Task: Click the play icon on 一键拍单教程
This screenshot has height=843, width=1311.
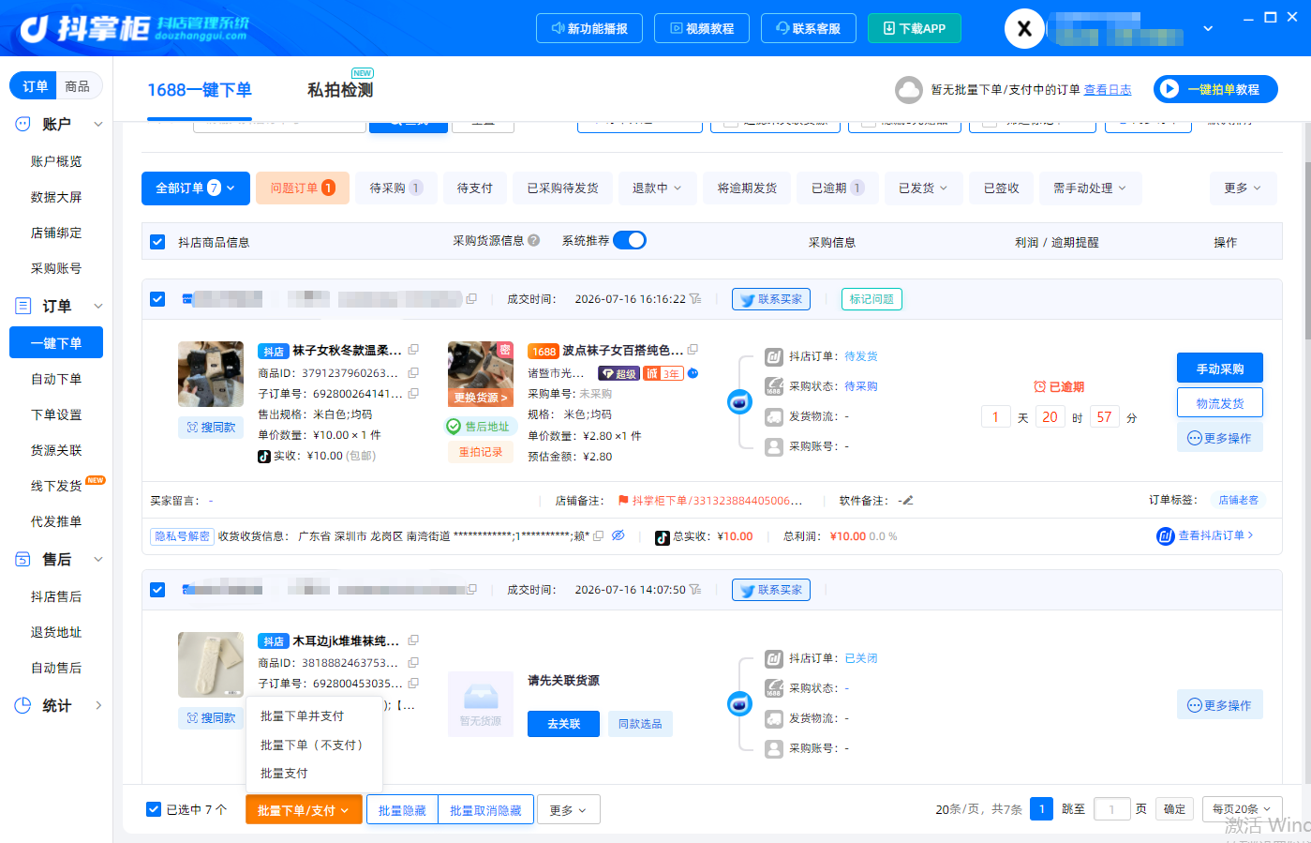Action: (x=1169, y=89)
